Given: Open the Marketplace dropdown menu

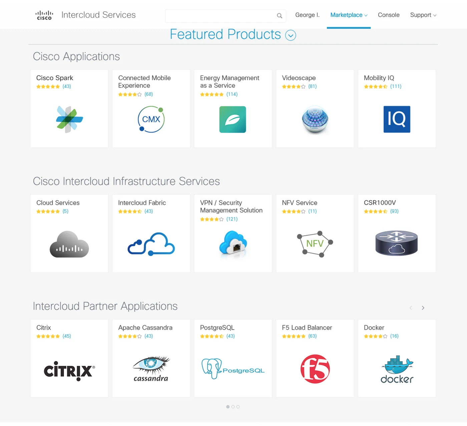Looking at the screenshot, I should click(x=349, y=15).
